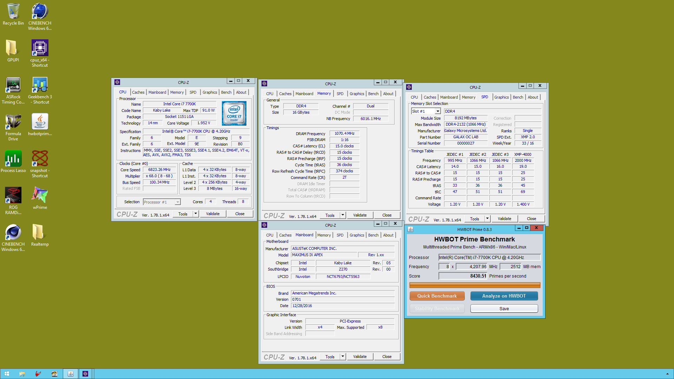The image size is (674, 379).
Task: Open Tools dropdown arrow in SPD window
Action: point(487,219)
